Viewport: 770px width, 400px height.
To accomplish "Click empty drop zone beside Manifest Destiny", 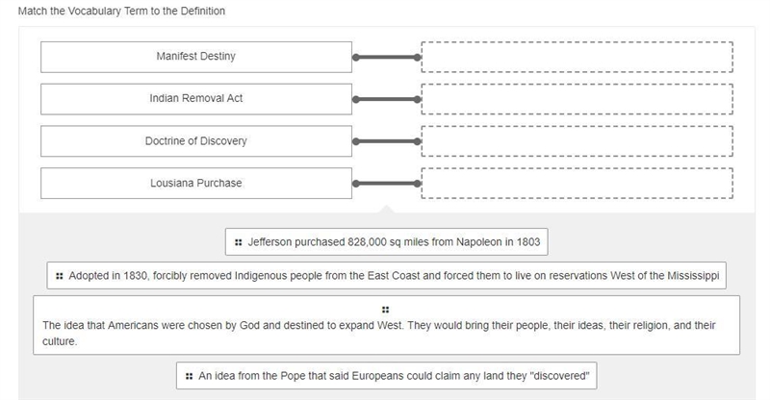I will coord(577,57).
